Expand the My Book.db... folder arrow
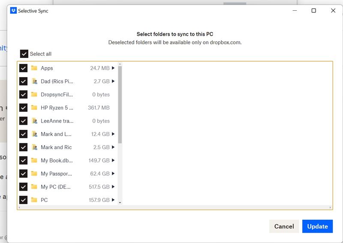Image resolution: width=343 pixels, height=243 pixels. (x=113, y=160)
